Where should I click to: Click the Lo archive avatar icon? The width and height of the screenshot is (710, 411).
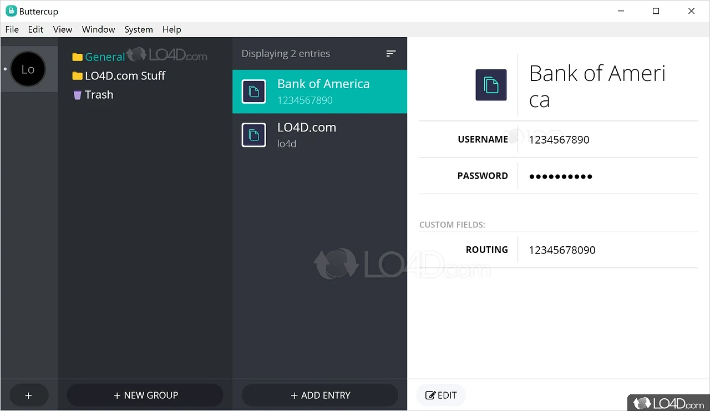tap(28, 69)
